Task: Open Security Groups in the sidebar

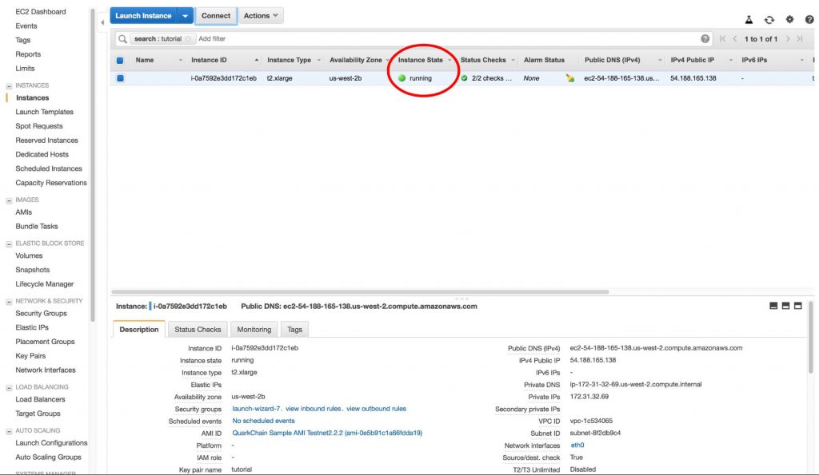Action: coord(42,313)
